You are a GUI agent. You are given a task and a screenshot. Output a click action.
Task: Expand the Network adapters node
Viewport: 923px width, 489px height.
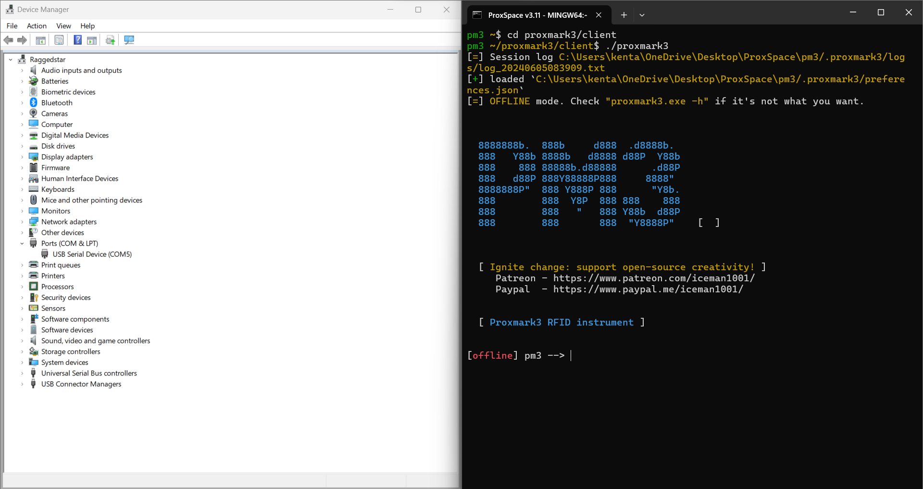pos(22,222)
